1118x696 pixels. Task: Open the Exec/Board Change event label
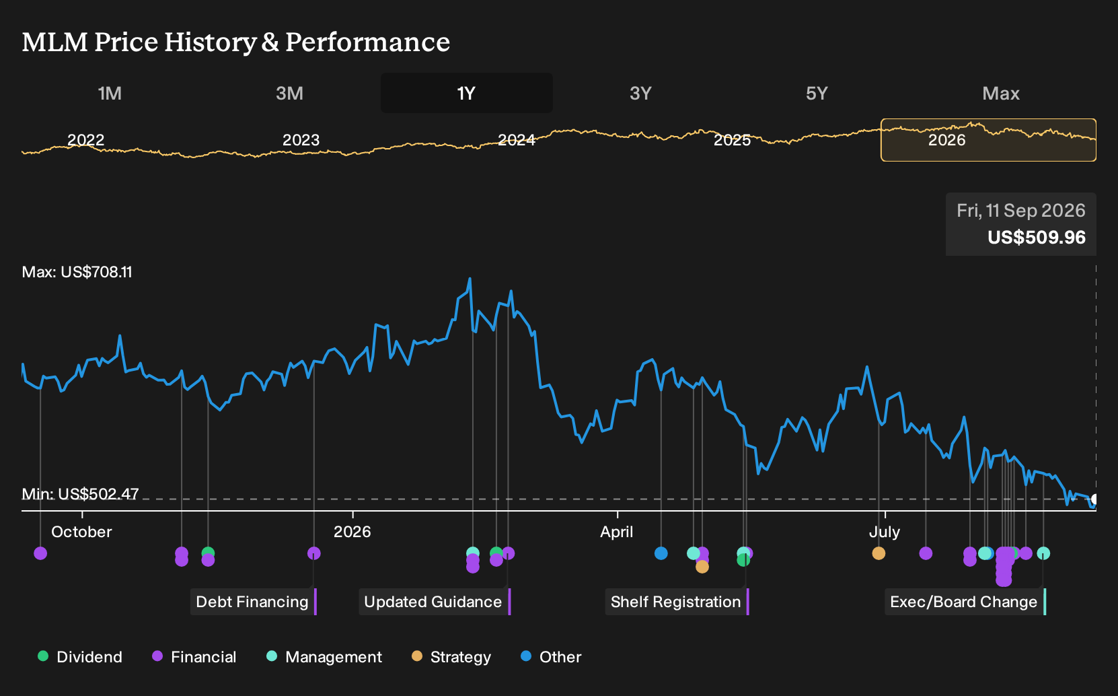coord(965,602)
